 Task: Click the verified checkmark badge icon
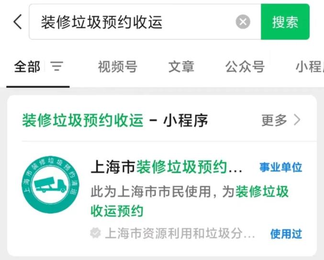pos(95,233)
